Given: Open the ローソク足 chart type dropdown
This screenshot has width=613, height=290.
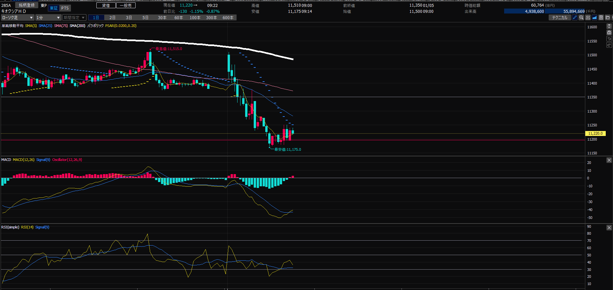Looking at the screenshot, I should (17, 18).
